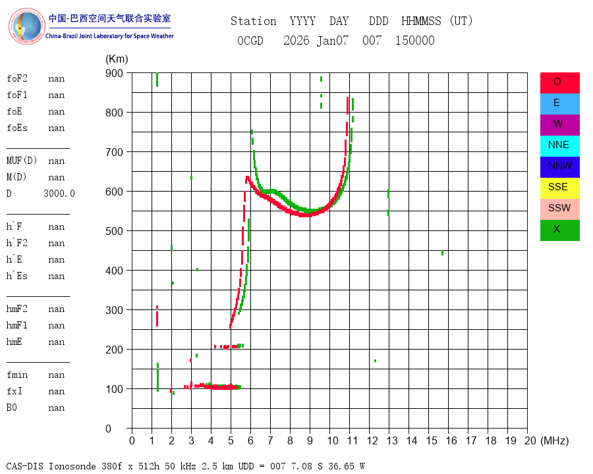Click the HHMMSS header label

pyautogui.click(x=421, y=21)
